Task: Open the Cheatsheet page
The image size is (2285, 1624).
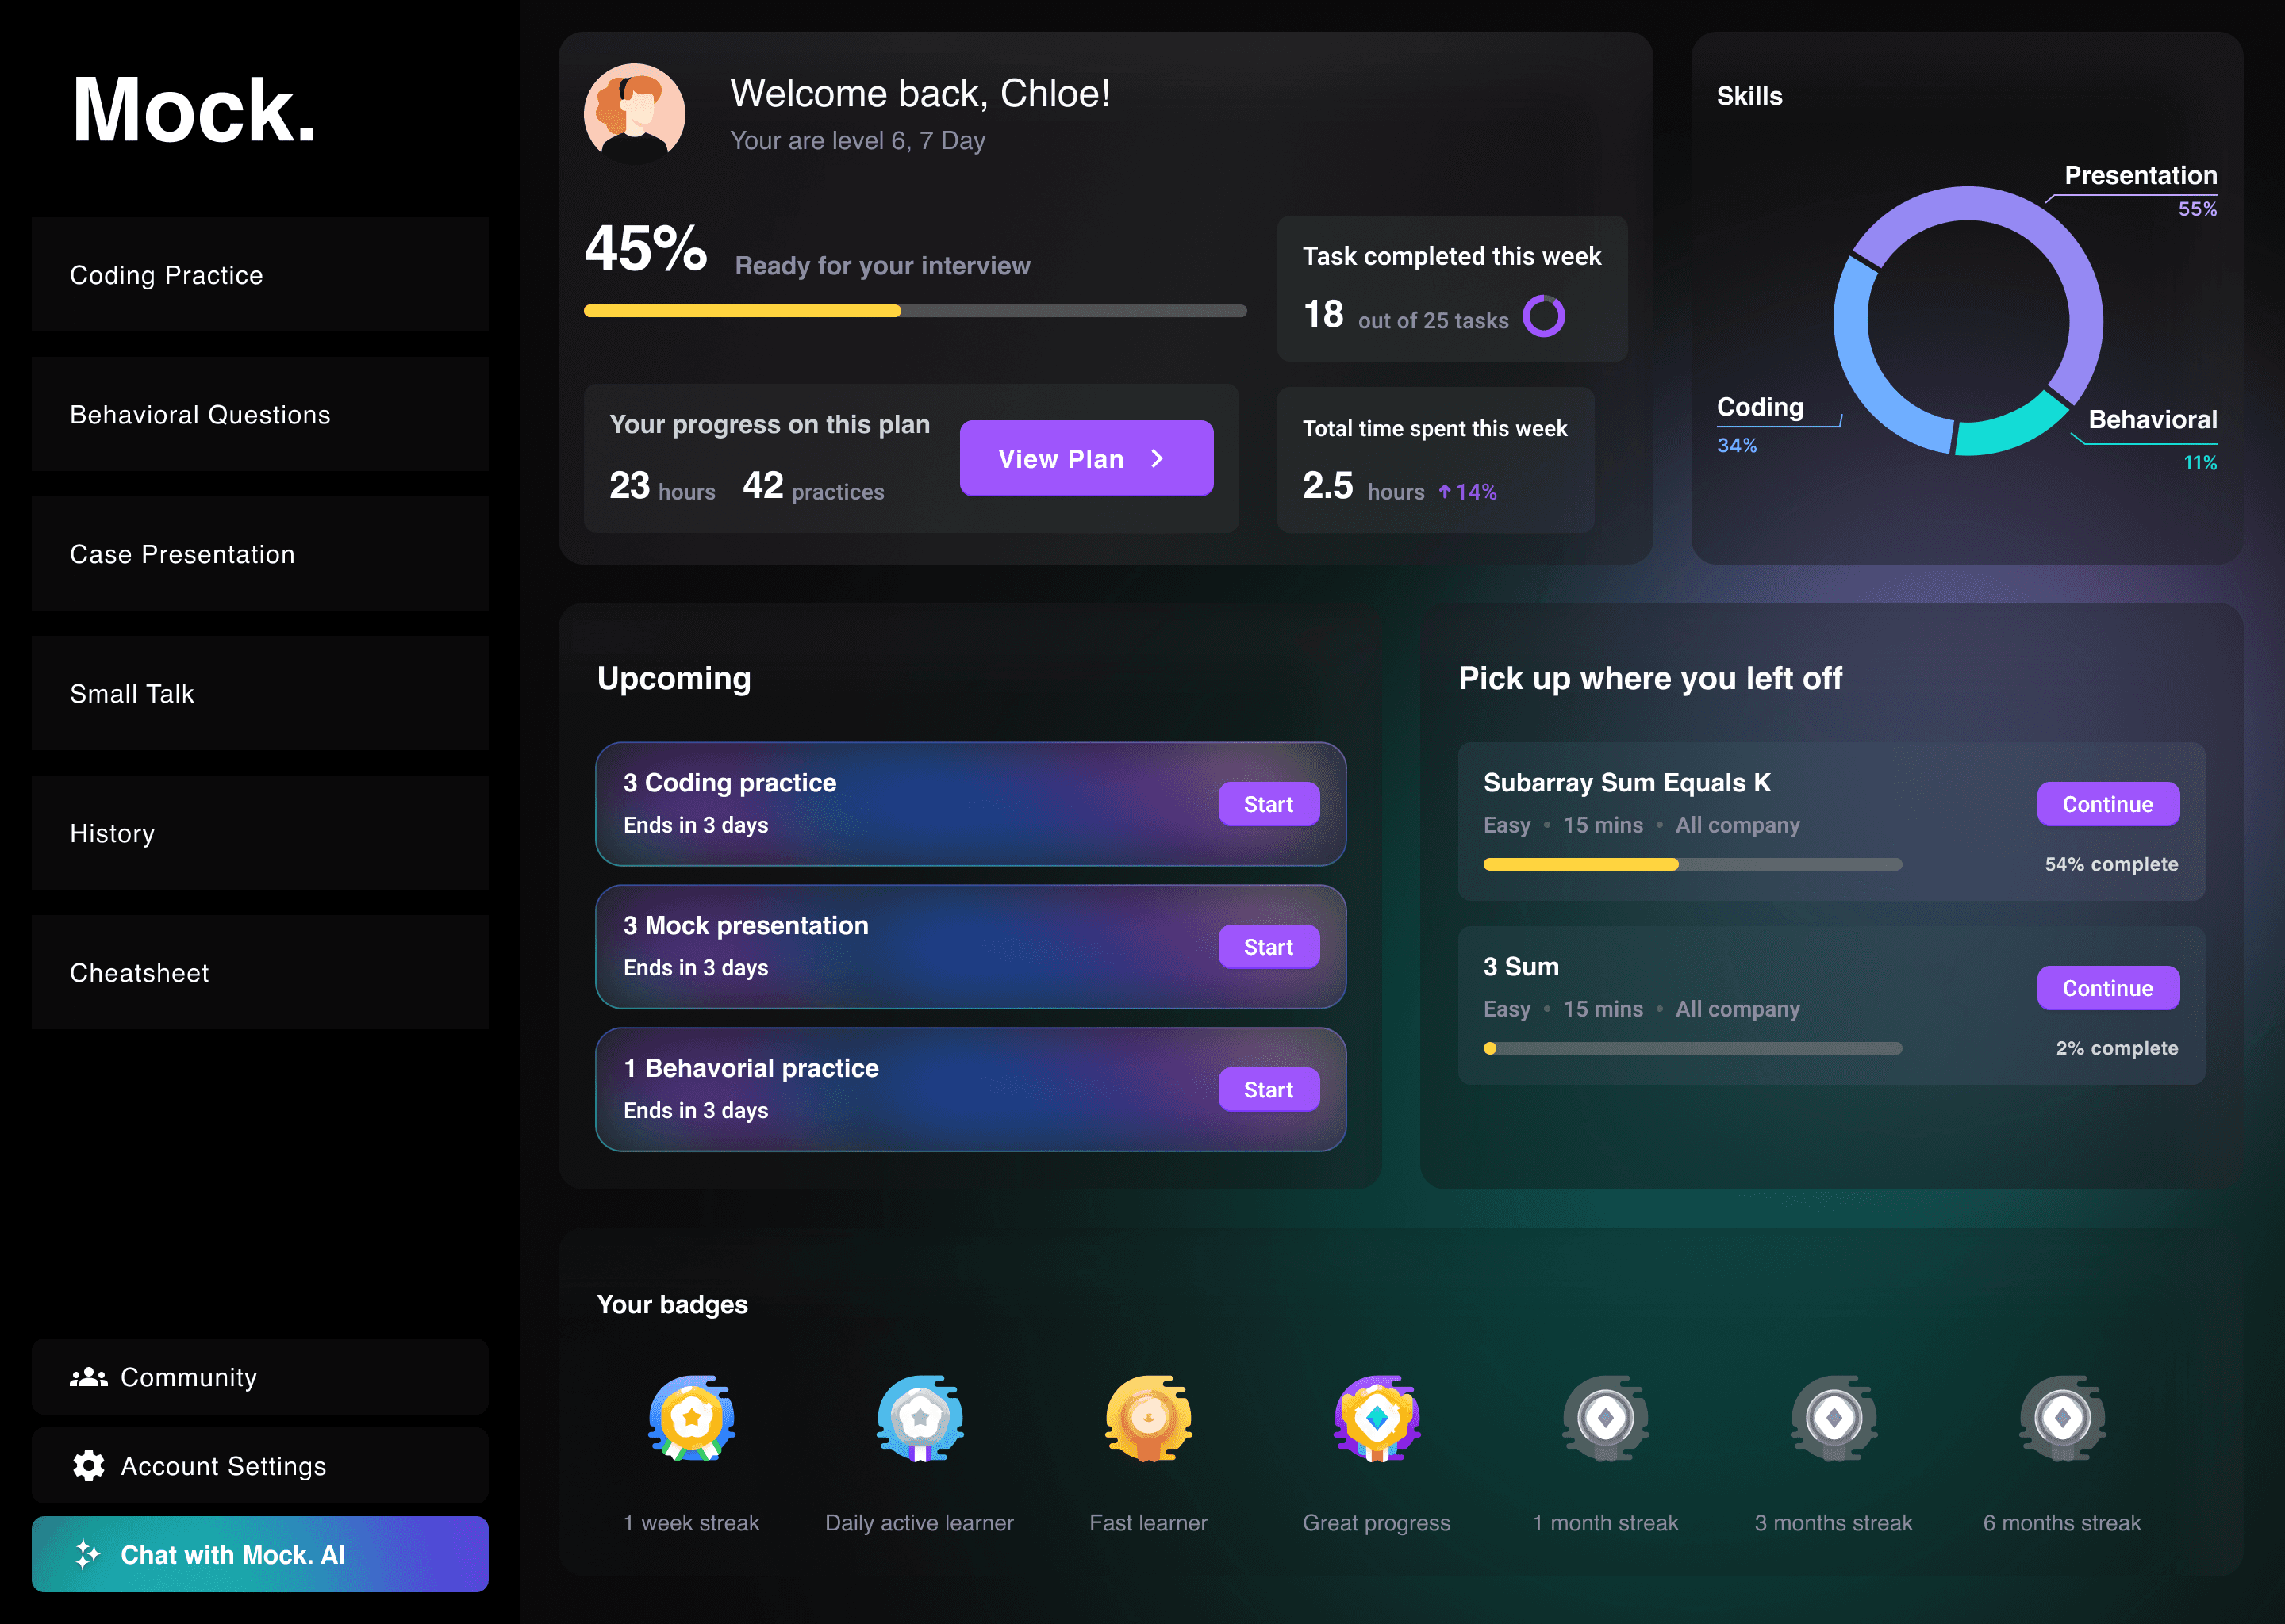Action: click(x=260, y=972)
